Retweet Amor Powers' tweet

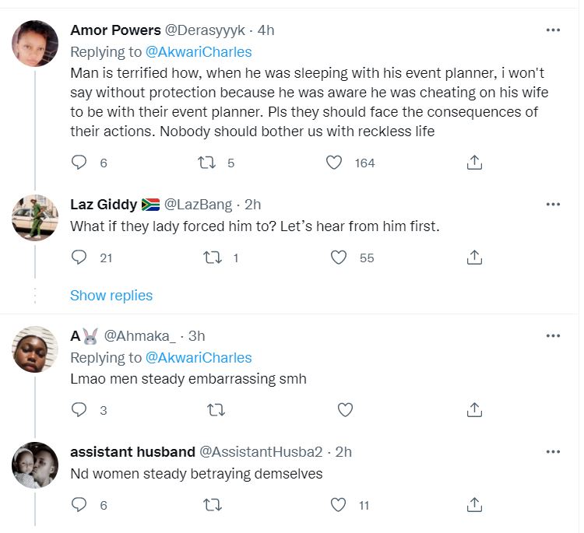(x=208, y=163)
